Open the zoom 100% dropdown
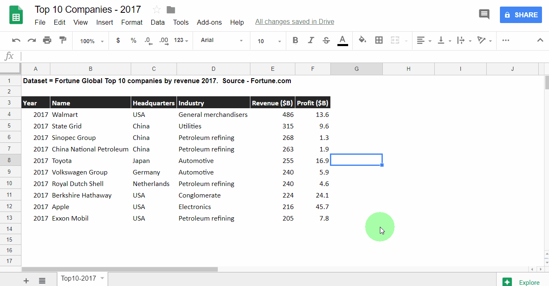Viewport: 549px width, 286px height. (92, 41)
